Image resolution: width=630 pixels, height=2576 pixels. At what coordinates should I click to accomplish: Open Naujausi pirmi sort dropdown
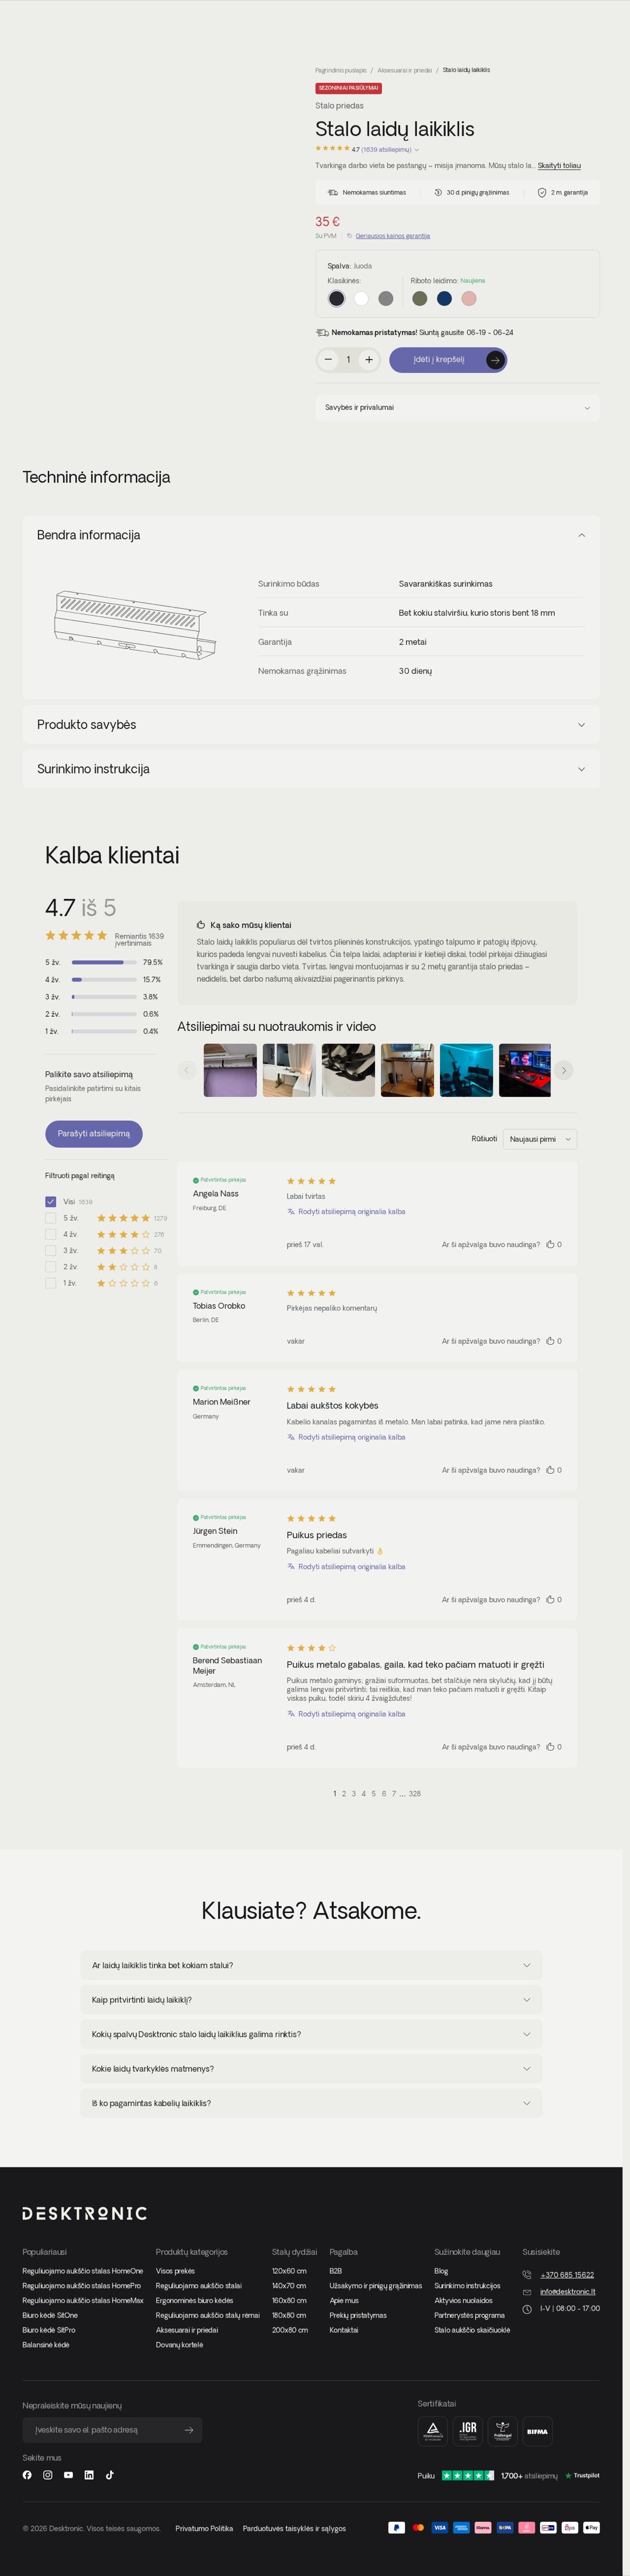point(540,1139)
